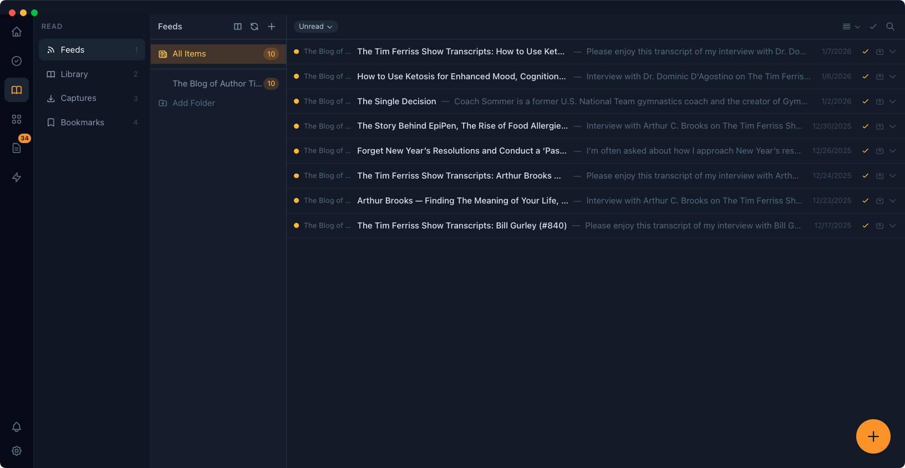The image size is (905, 468).
Task: Save 'Transcripts: Arthur Brooks' to library
Action: click(879, 176)
